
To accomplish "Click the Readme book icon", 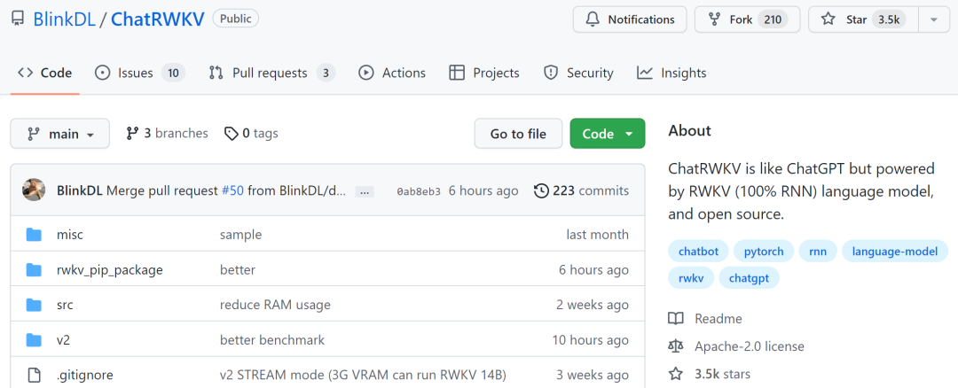I will 676,319.
